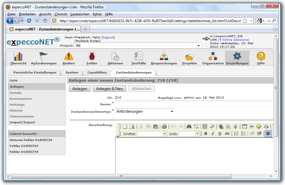Image resolution: width=285 pixels, height=185 pixels.
Task: Insert a smiley in the description editor
Action: pos(259,127)
